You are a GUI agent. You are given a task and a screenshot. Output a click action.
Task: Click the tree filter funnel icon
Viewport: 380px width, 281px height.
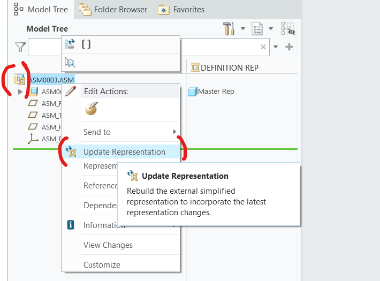pos(20,47)
